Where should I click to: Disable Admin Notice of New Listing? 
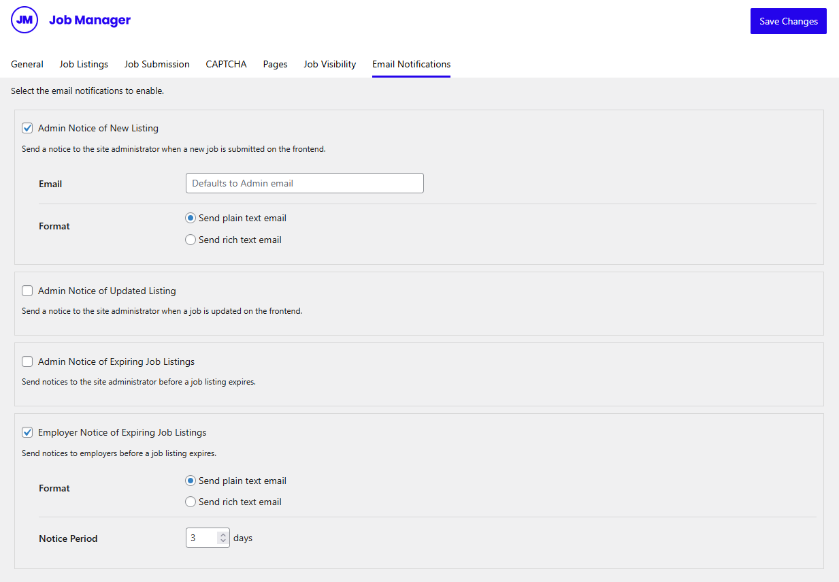pyautogui.click(x=27, y=128)
